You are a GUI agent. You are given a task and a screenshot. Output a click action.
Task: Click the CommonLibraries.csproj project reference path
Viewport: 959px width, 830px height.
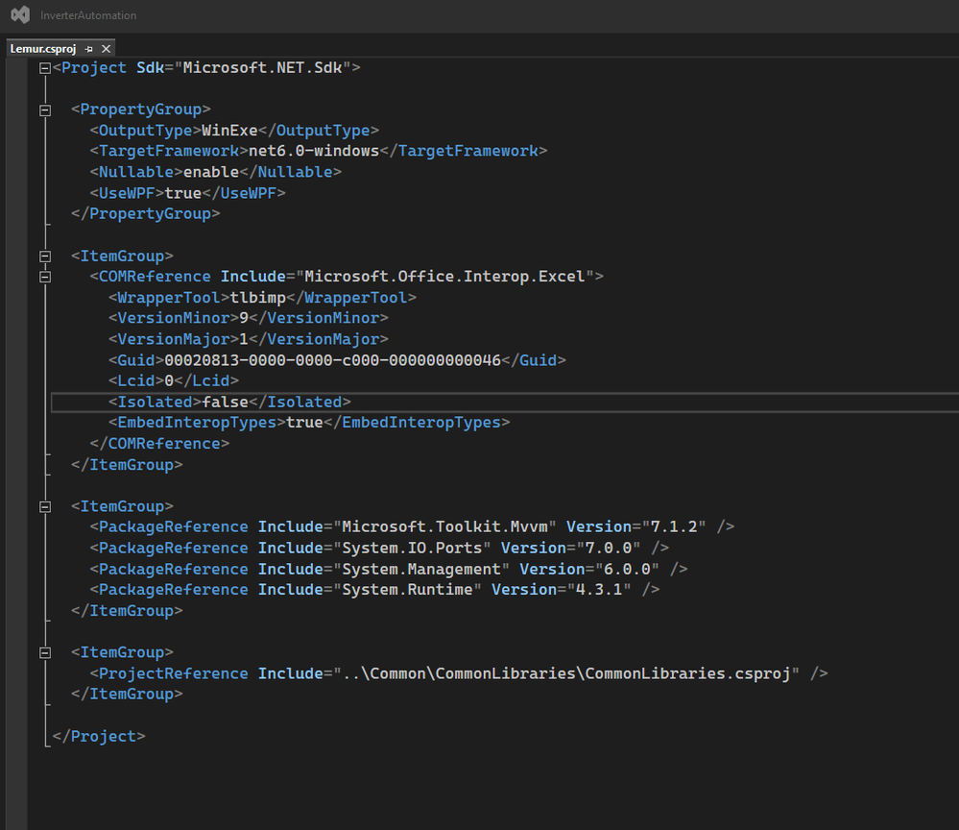(566, 674)
